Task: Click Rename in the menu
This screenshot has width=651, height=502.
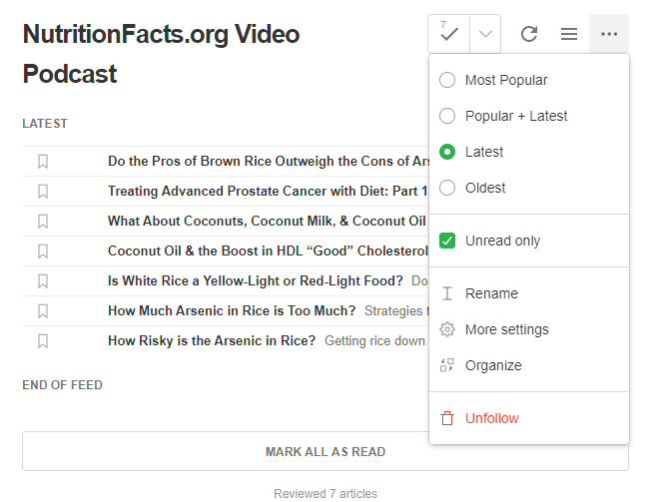Action: click(x=491, y=293)
